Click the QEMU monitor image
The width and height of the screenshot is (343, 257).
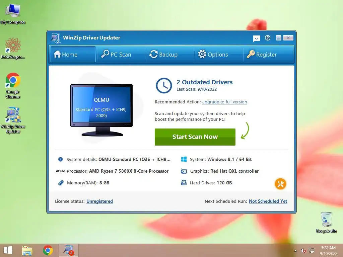(101, 110)
